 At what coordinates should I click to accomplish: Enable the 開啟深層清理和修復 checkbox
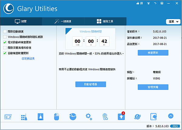(5, 48)
